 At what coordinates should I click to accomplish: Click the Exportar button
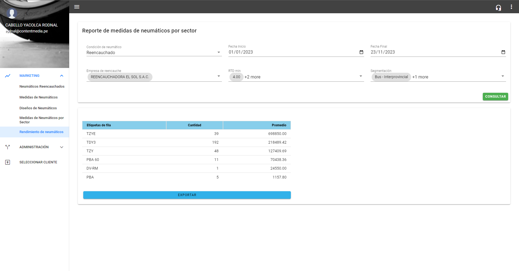187,195
